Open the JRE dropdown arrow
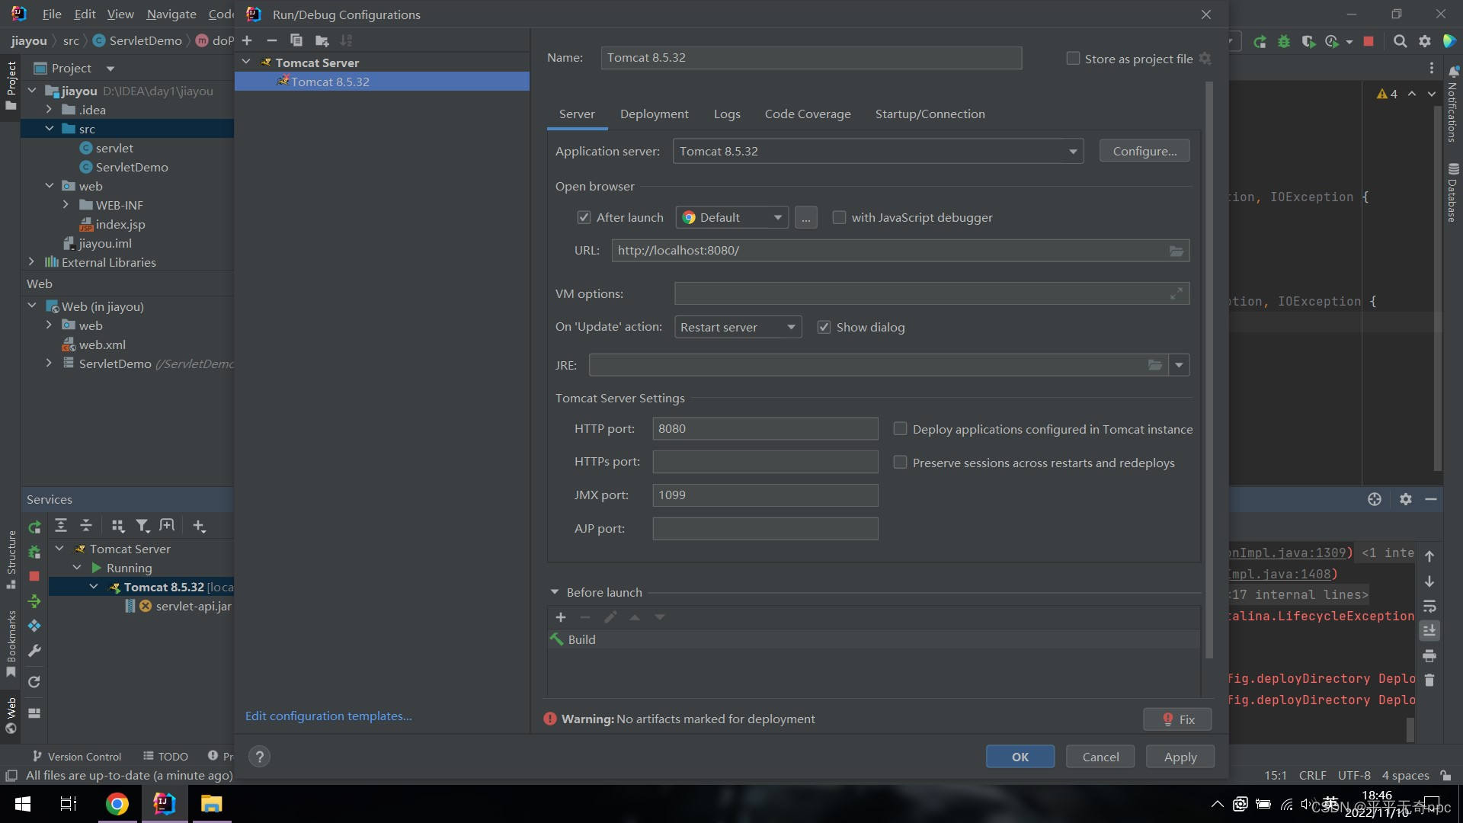 point(1179,365)
